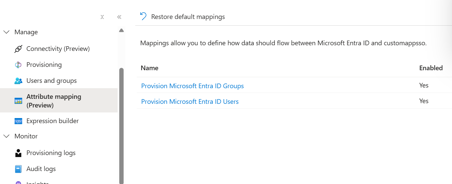
Task: Collapse the Monitor section chevron
Action: point(6,136)
